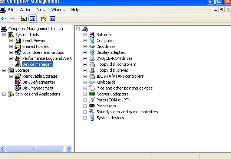Image resolution: width=231 pixels, height=159 pixels.
Task: Select System devices category
Action: pos(110,118)
